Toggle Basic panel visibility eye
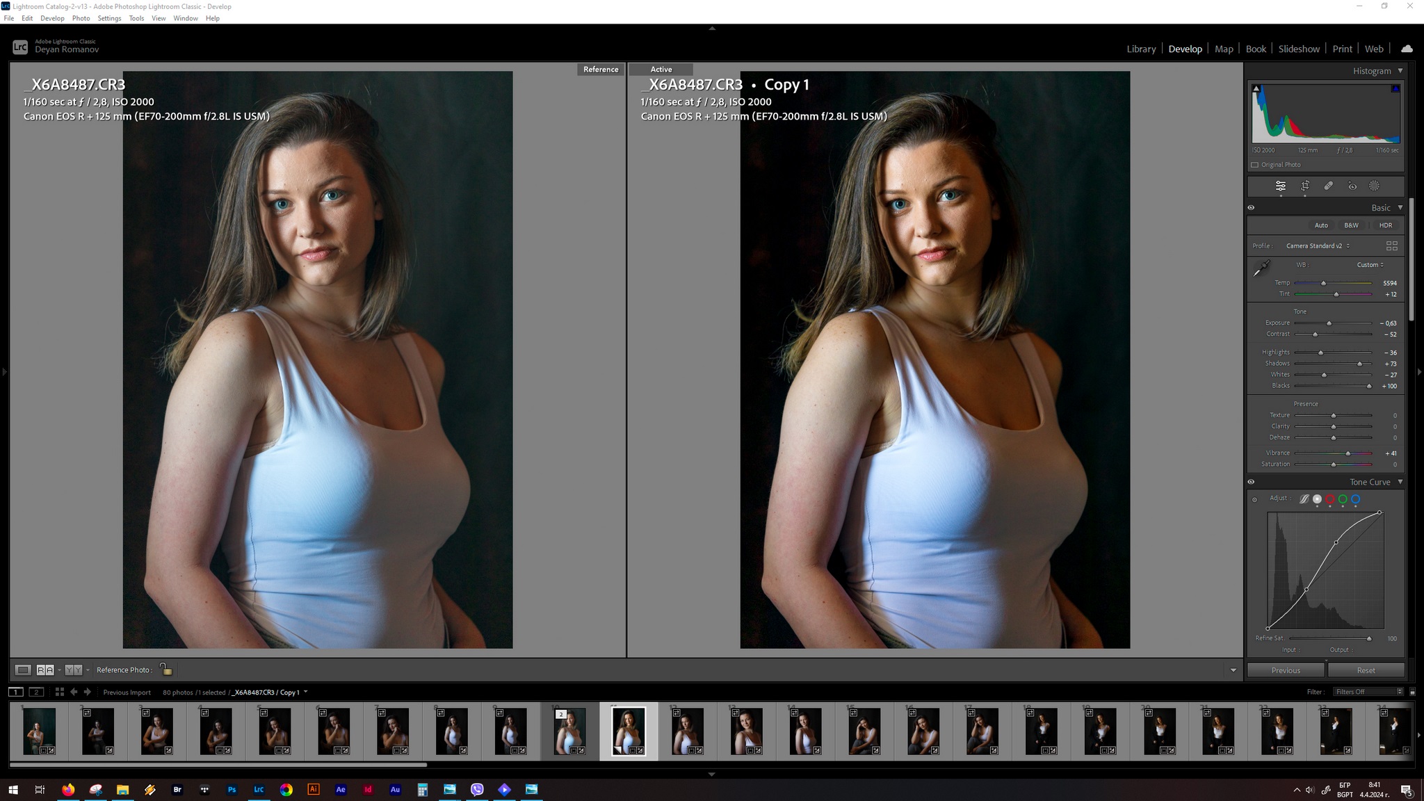Viewport: 1424px width, 801px height. 1251,208
